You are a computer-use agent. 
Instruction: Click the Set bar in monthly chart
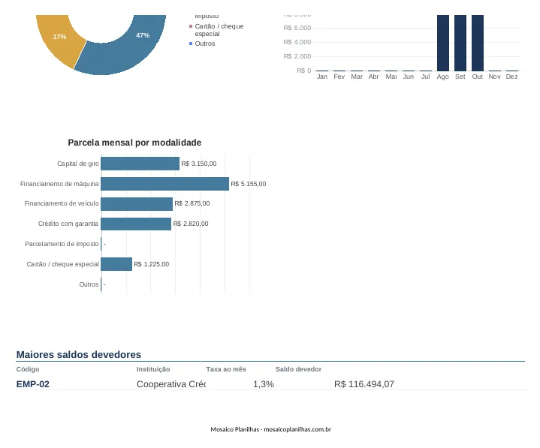point(460,43)
